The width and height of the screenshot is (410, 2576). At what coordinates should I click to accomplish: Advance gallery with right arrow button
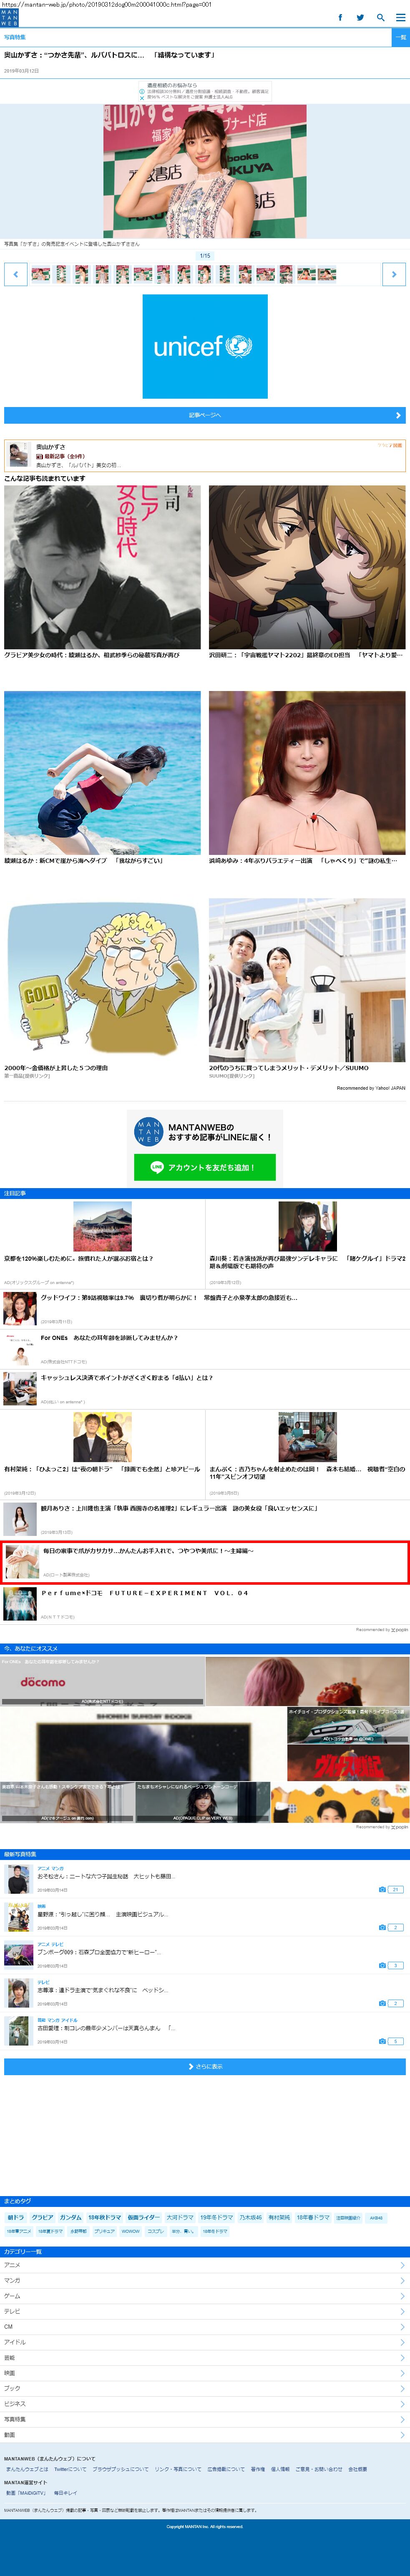pyautogui.click(x=394, y=274)
